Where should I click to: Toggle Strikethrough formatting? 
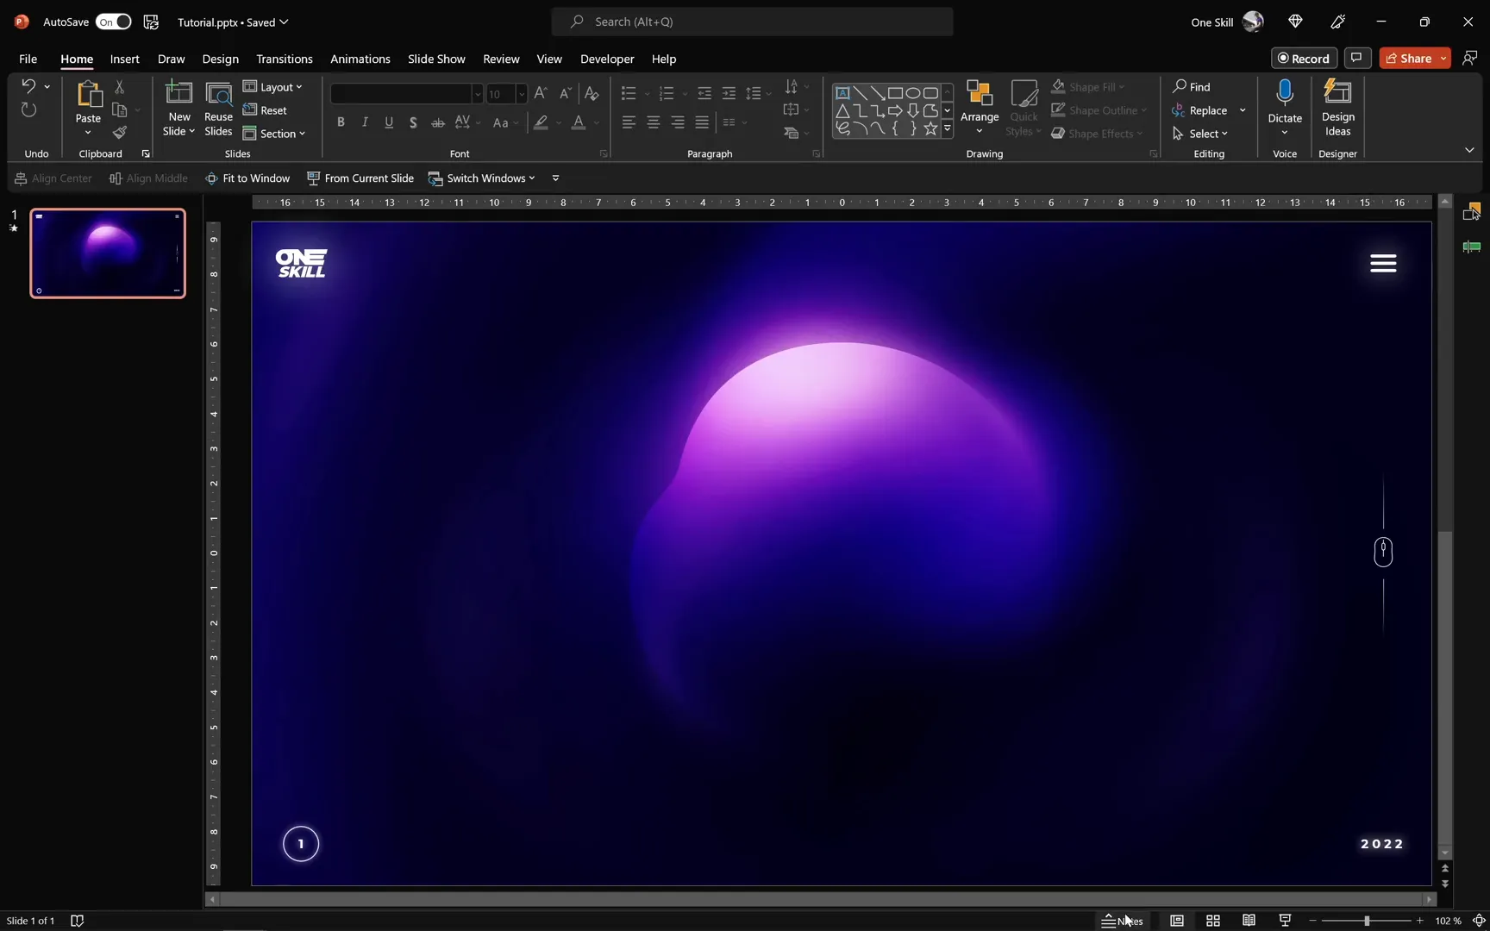click(438, 122)
